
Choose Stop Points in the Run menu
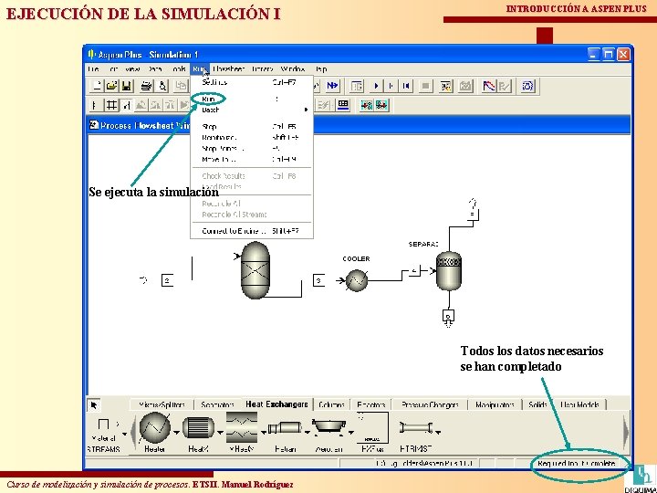252,149
